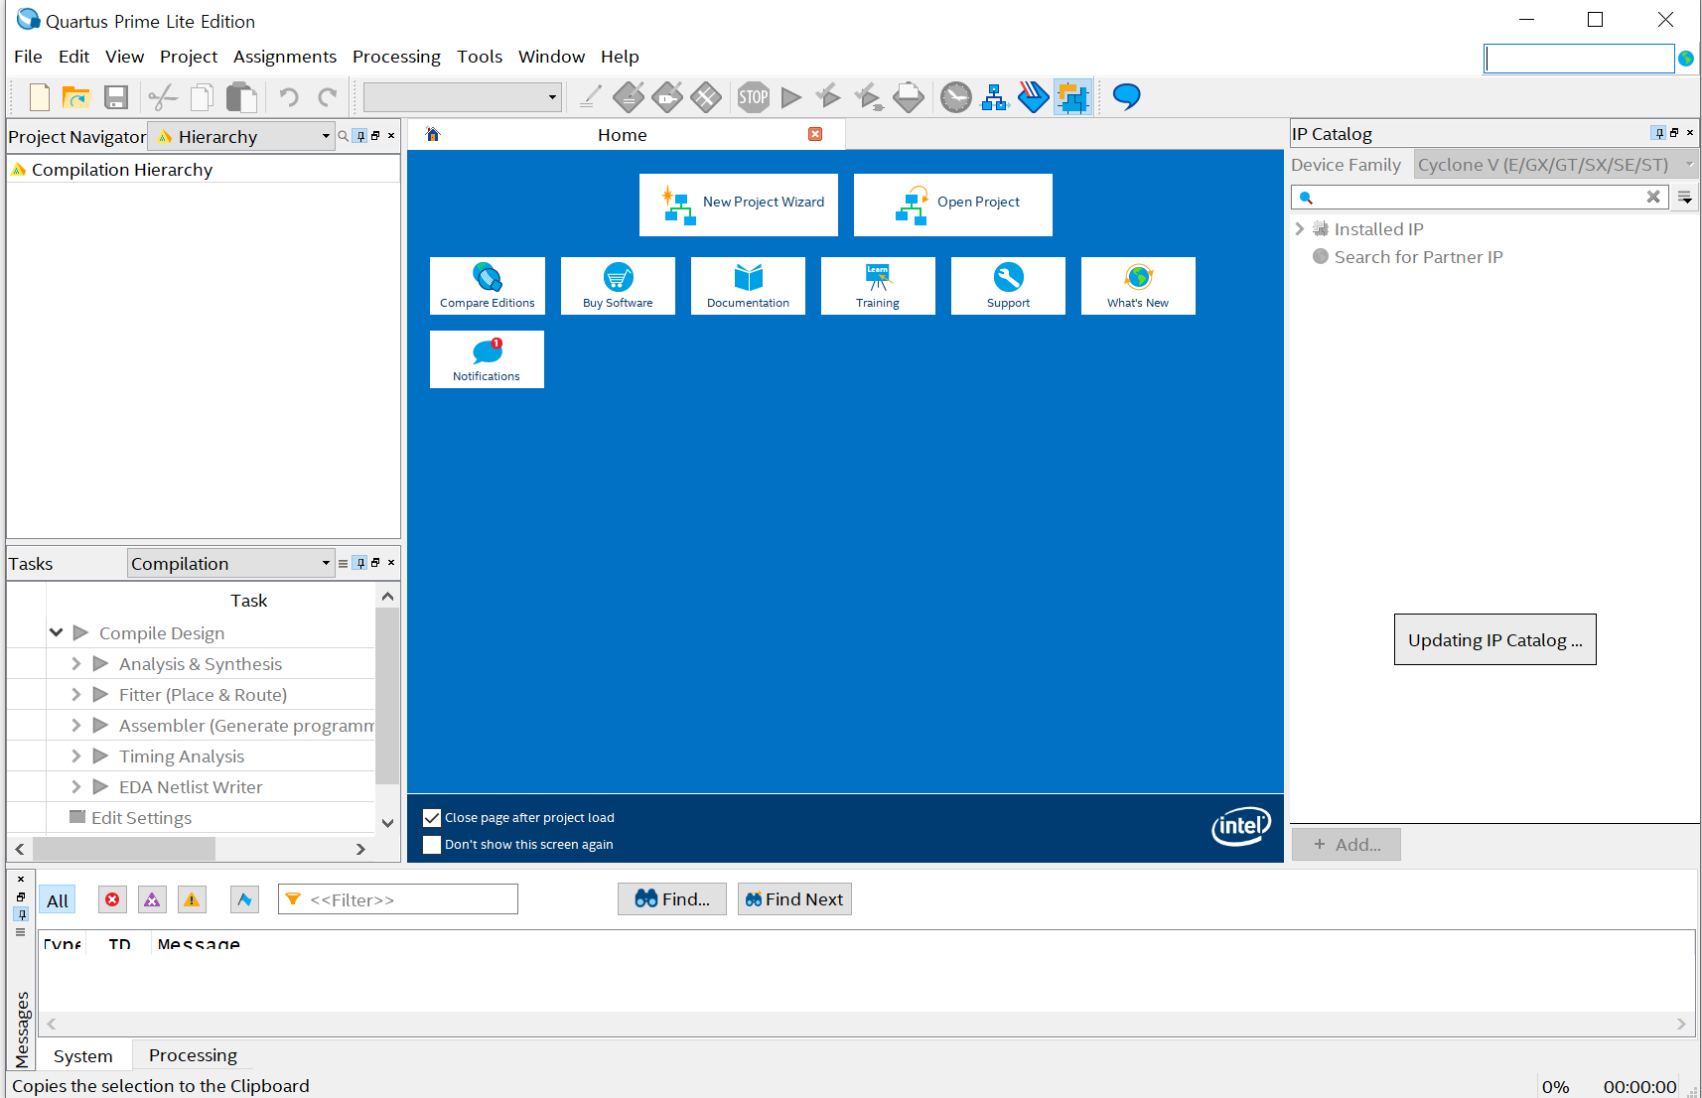Switch to the Processing messages tab
The width and height of the screenshot is (1702, 1098).
click(x=193, y=1055)
